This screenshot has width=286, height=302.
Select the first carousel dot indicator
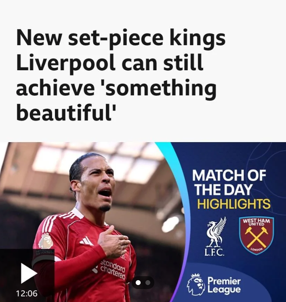pos(138,283)
